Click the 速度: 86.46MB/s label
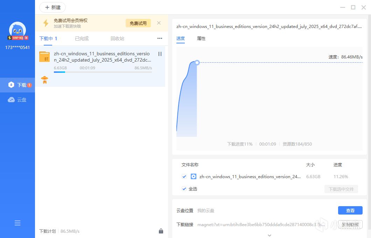The image size is (371, 238). click(345, 57)
